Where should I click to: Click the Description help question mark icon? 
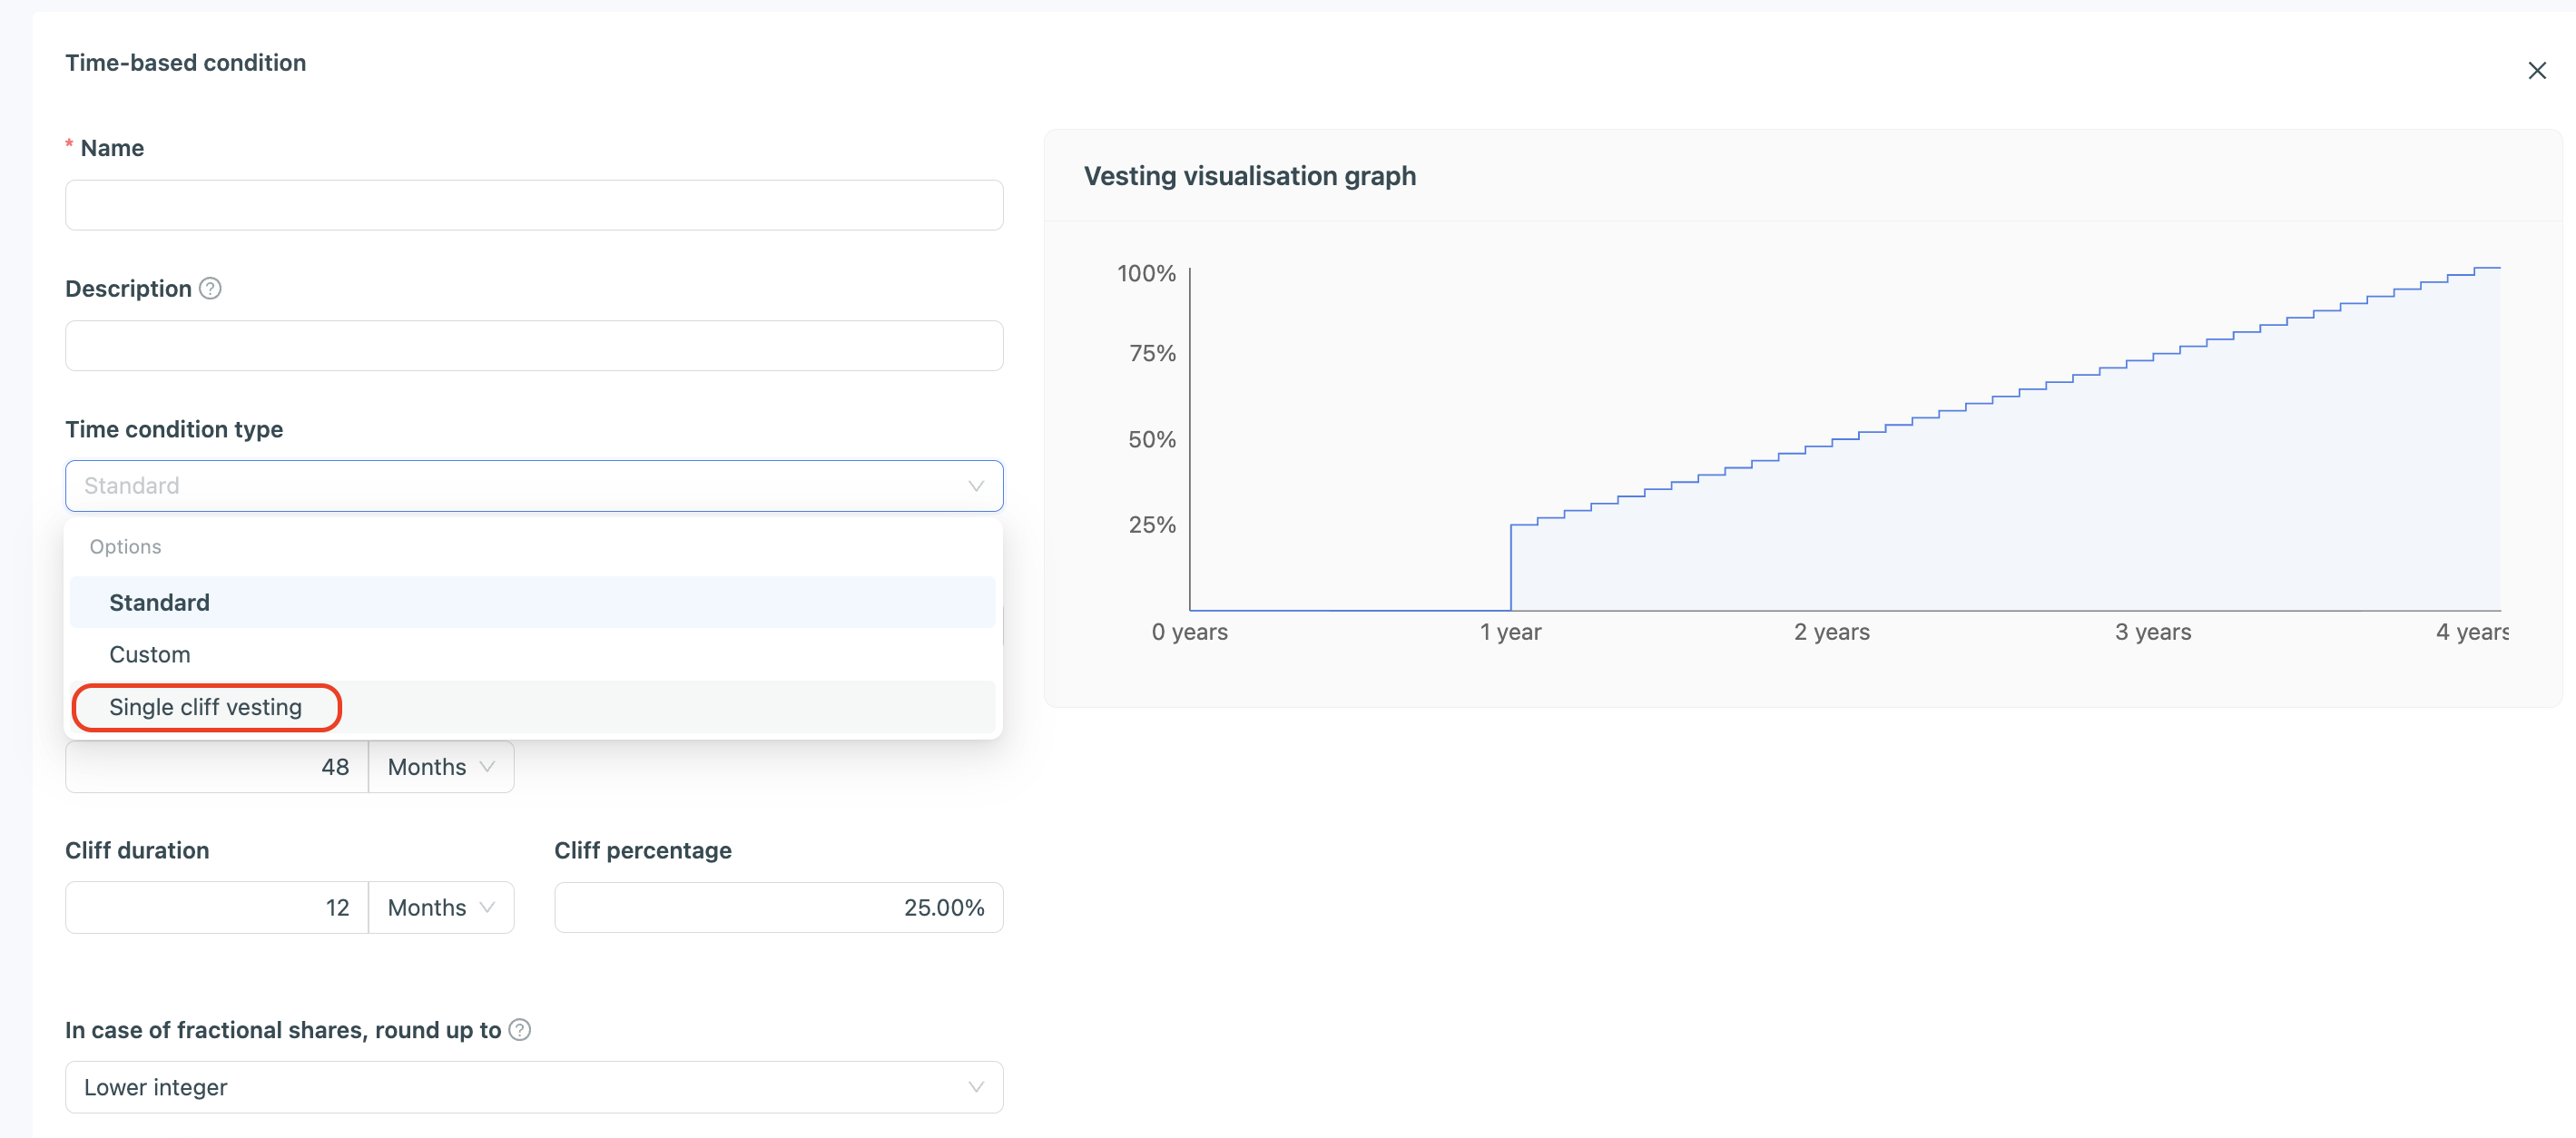[210, 289]
